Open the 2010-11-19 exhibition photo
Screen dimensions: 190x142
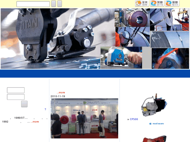click(84, 118)
